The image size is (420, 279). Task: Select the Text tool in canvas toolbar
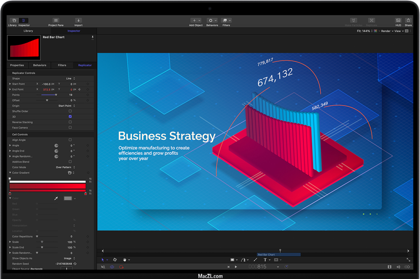tap(265, 260)
